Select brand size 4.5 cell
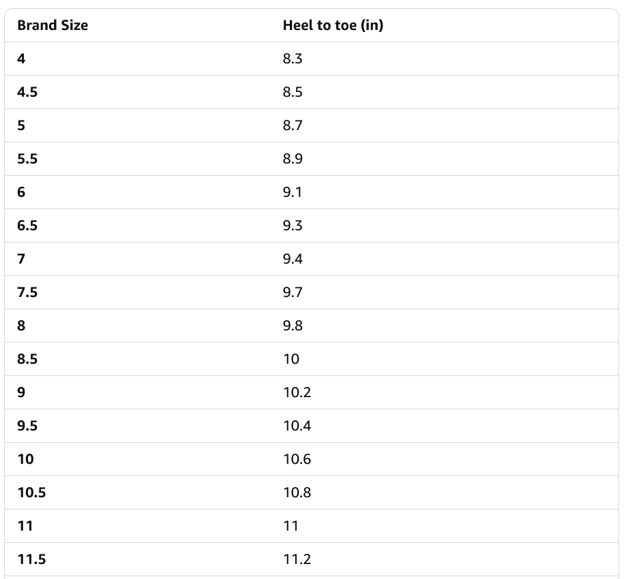626x579 pixels. click(27, 92)
